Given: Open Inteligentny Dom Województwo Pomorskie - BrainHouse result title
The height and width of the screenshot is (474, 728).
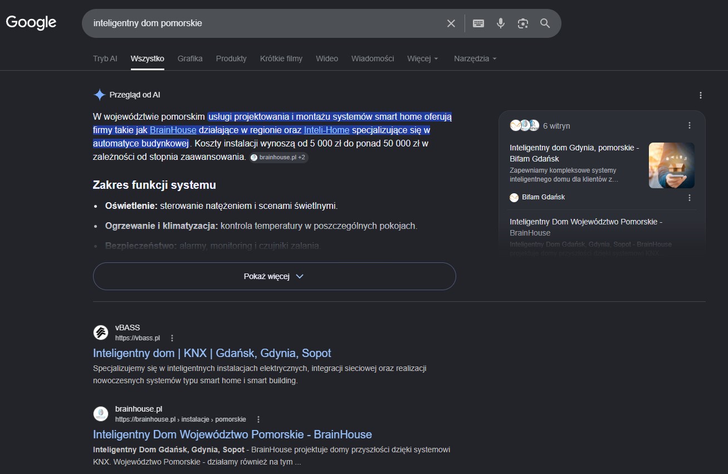Looking at the screenshot, I should (232, 434).
